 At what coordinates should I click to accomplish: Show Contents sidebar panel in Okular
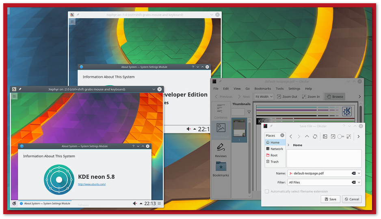[x=221, y=112]
